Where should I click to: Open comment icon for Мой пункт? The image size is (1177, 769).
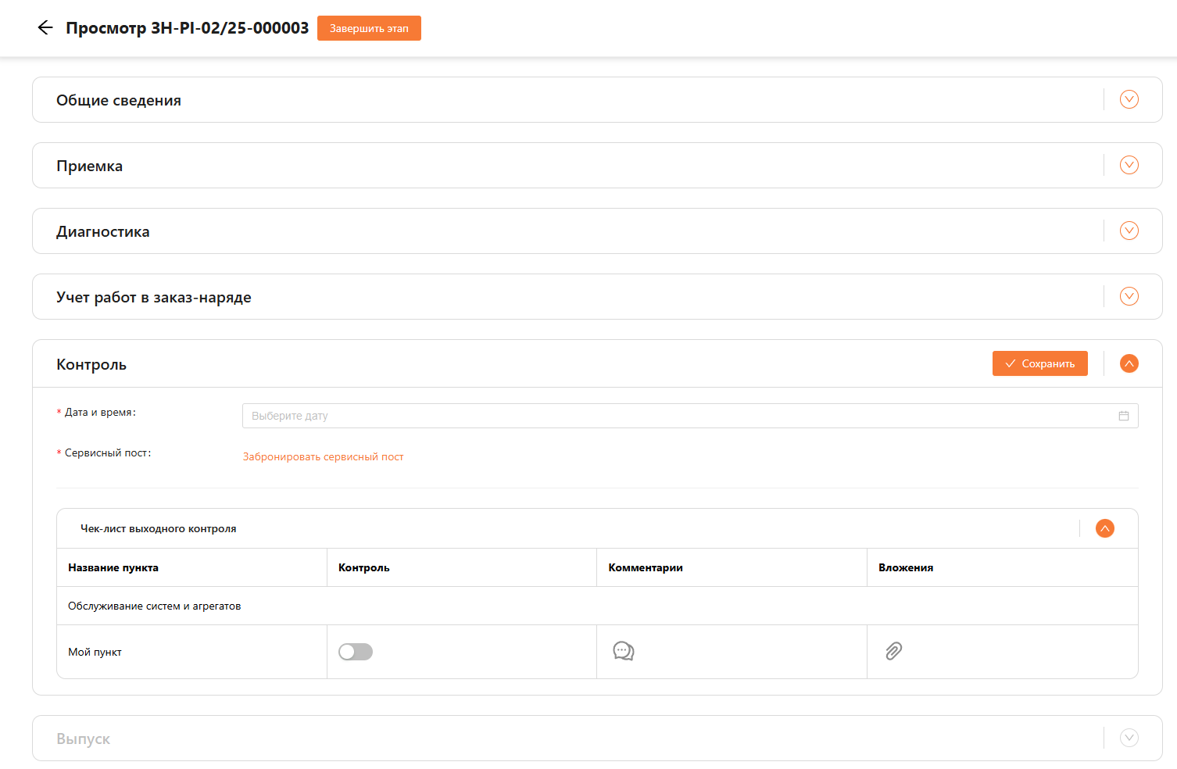pyautogui.click(x=623, y=651)
